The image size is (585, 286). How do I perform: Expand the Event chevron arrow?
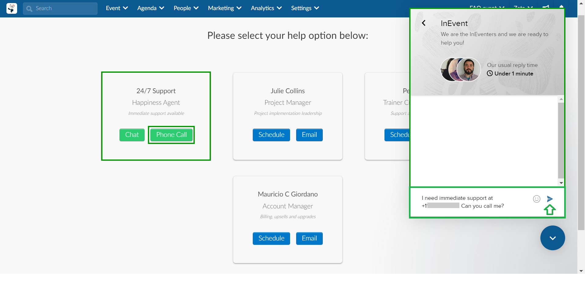click(x=125, y=8)
